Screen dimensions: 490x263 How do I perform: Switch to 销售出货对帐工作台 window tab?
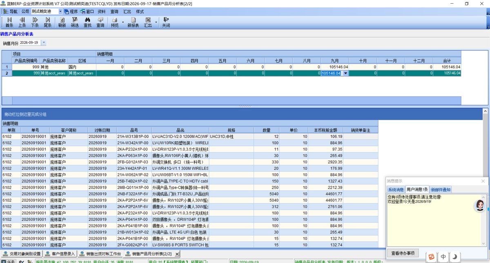(x=100, y=254)
